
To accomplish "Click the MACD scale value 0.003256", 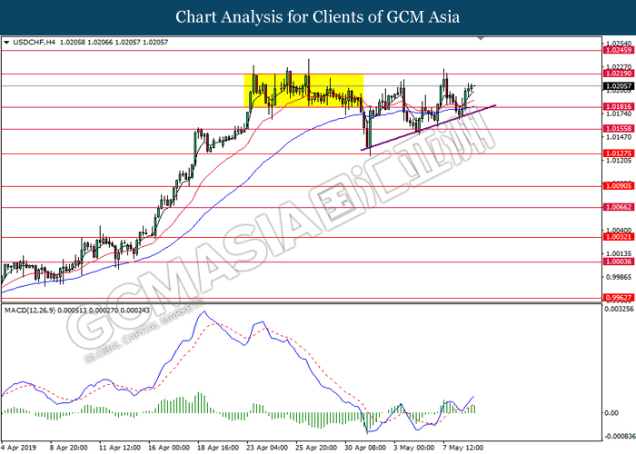I will 619,310.
